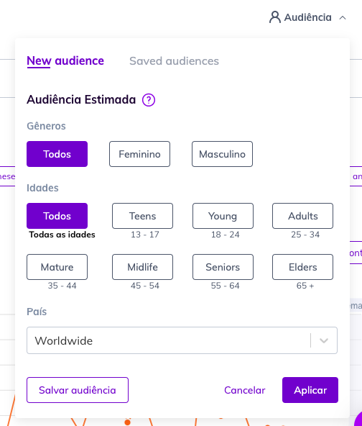Click the user profile icon beside Audiência
This screenshot has height=426, width=362.
tap(274, 17)
